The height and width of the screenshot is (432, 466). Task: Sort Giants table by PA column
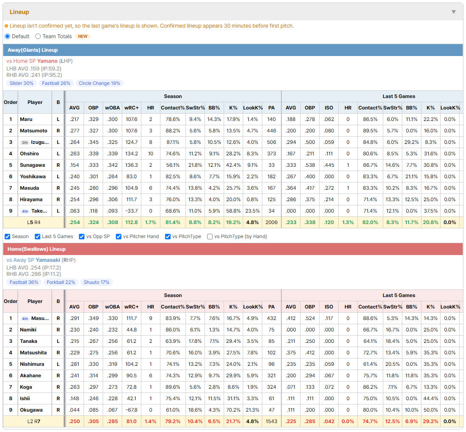[x=271, y=108]
